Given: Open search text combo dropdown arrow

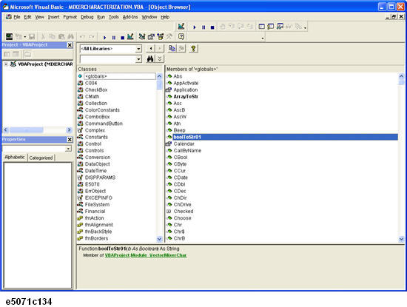Looking at the screenshot, I should [138, 59].
